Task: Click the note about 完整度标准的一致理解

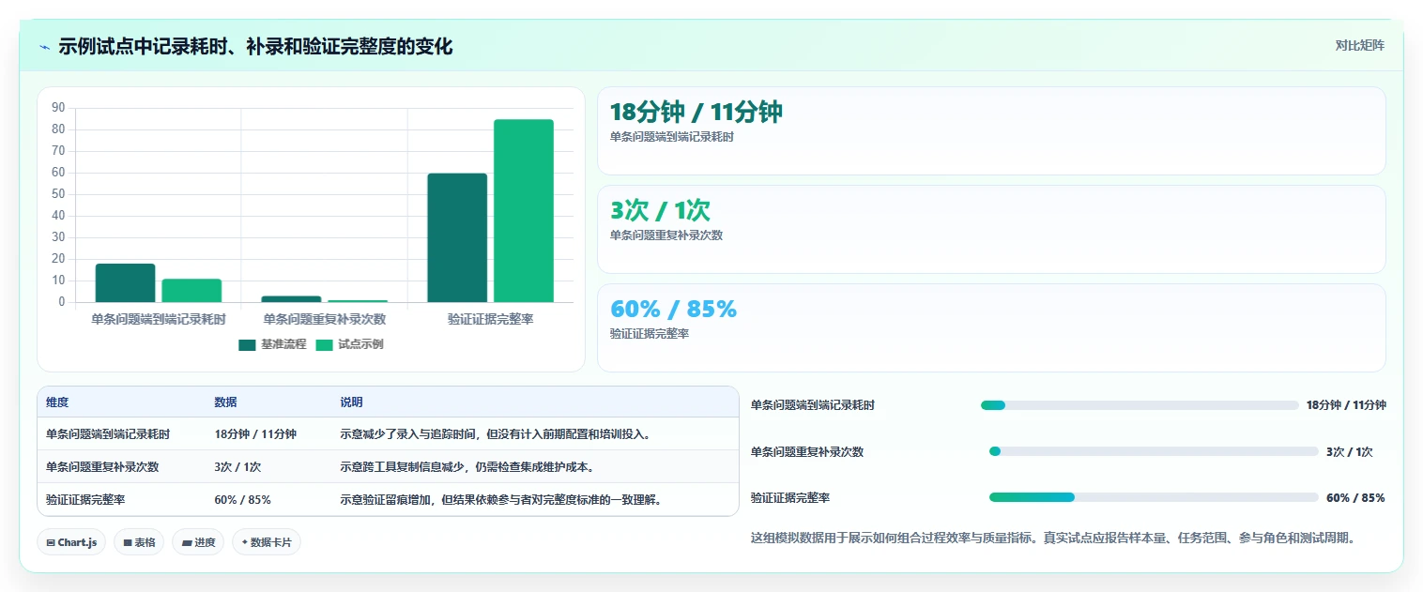Action: (x=502, y=500)
